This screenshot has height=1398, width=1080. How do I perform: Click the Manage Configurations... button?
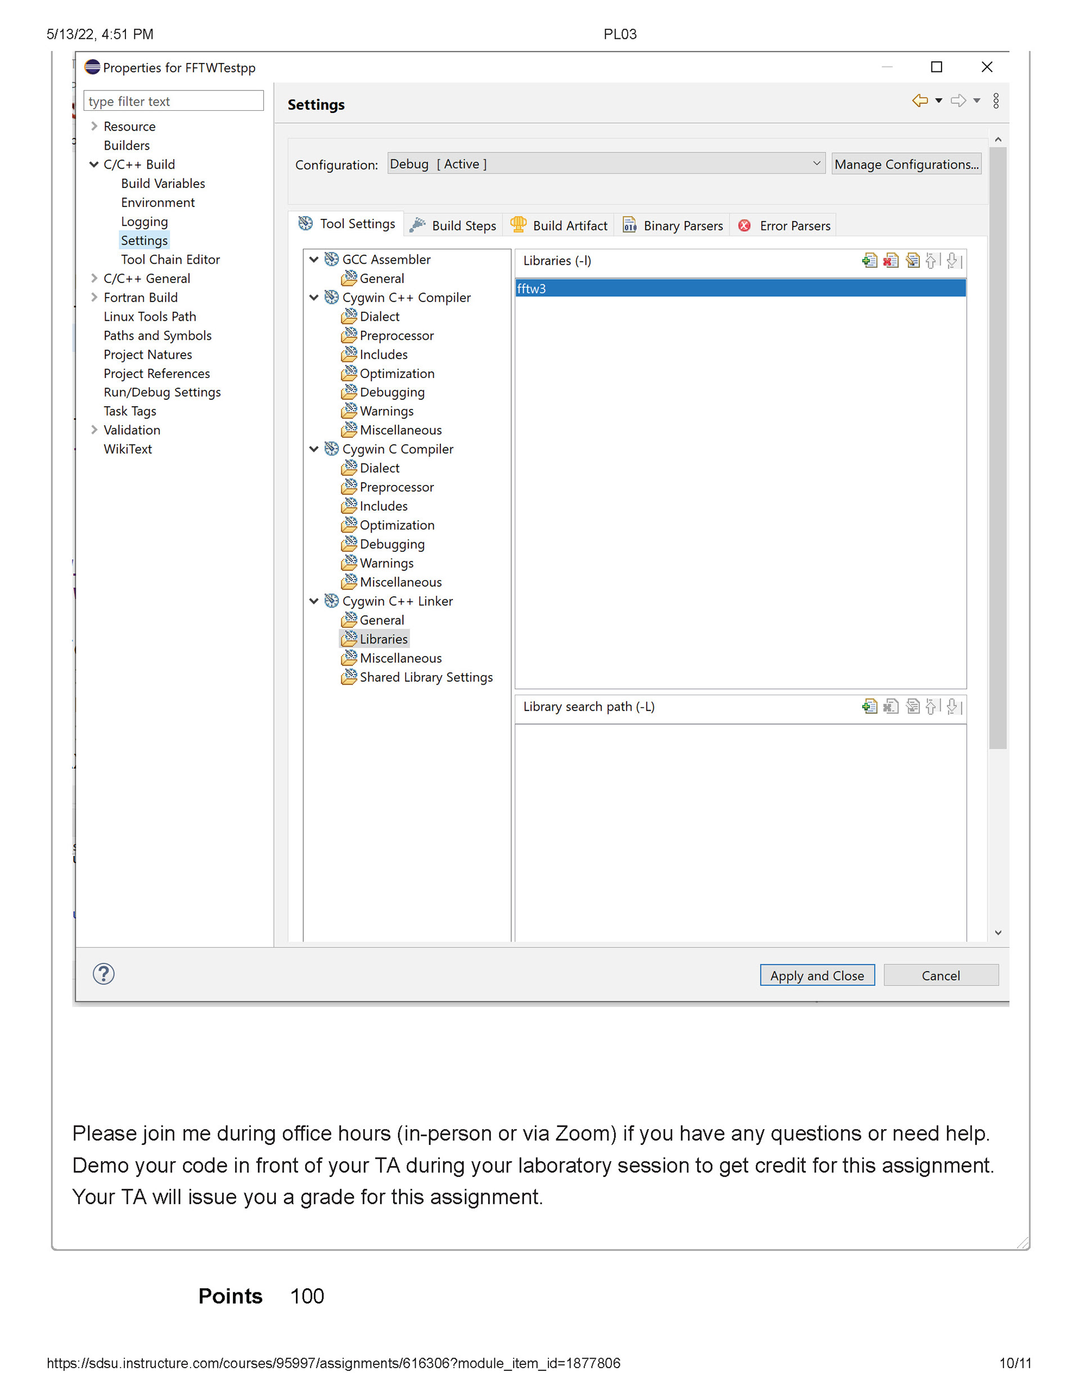906,164
